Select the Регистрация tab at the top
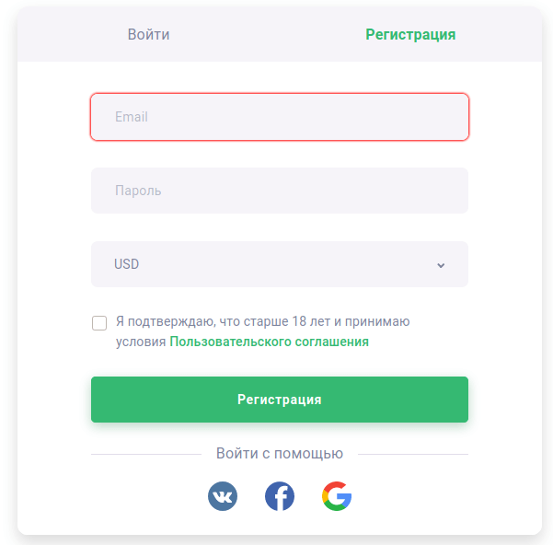The image size is (553, 545). [410, 35]
